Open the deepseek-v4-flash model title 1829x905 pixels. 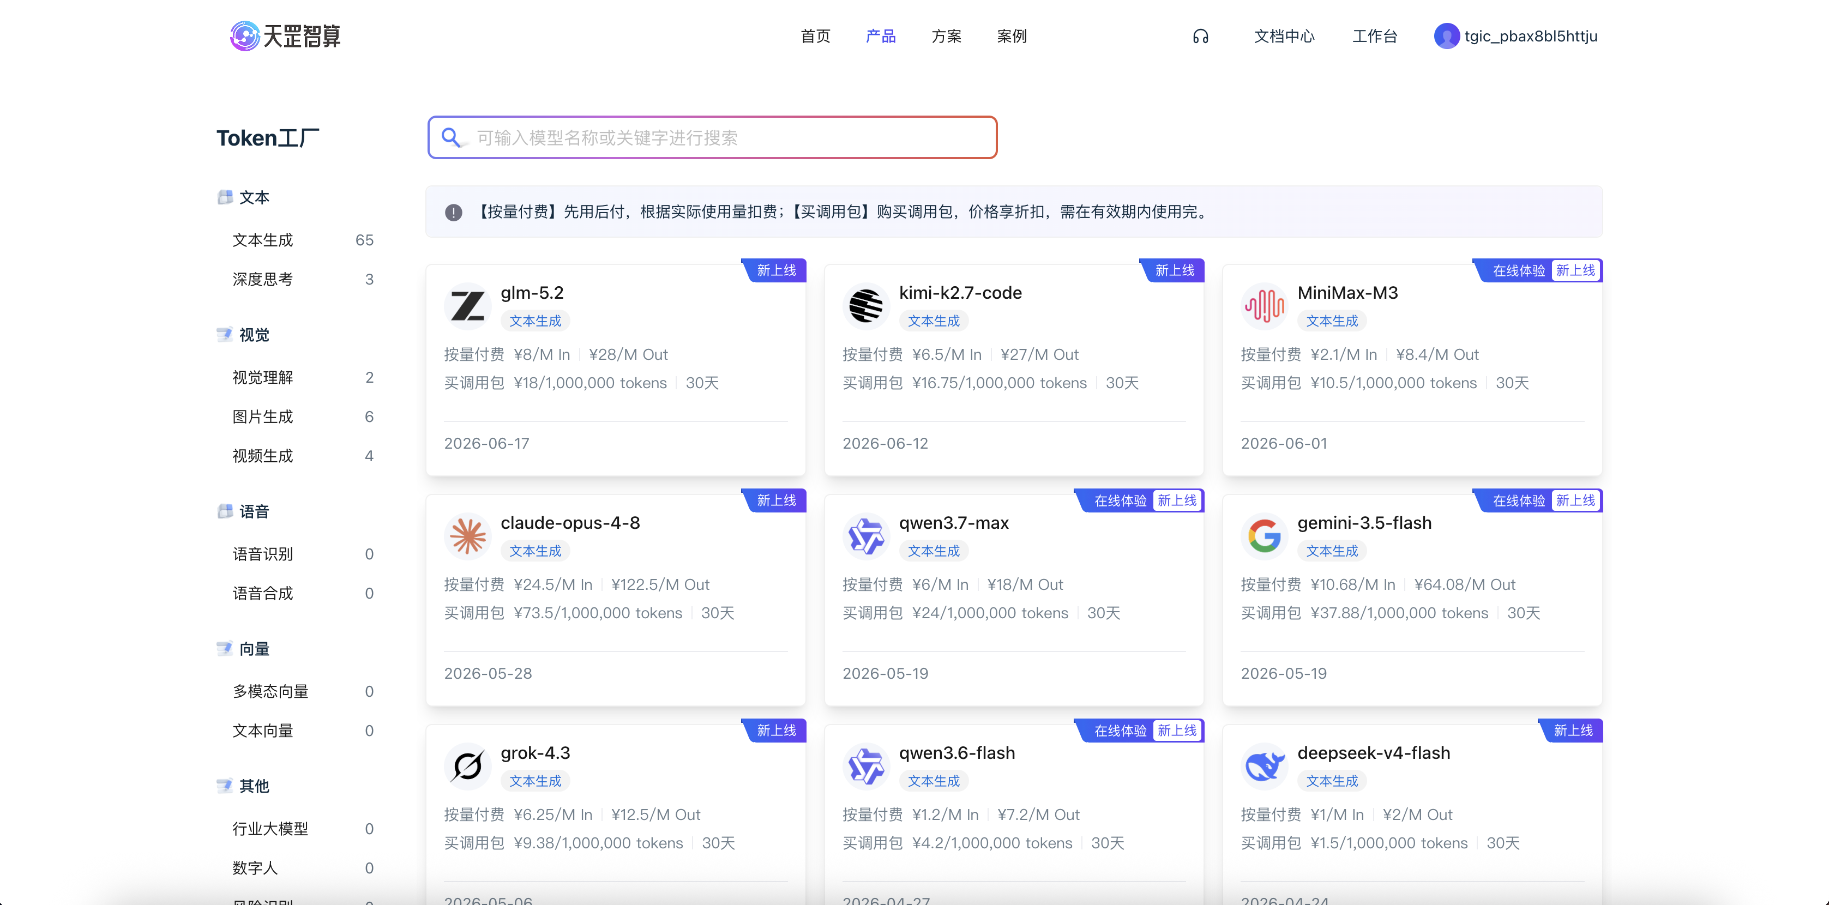(x=1373, y=752)
